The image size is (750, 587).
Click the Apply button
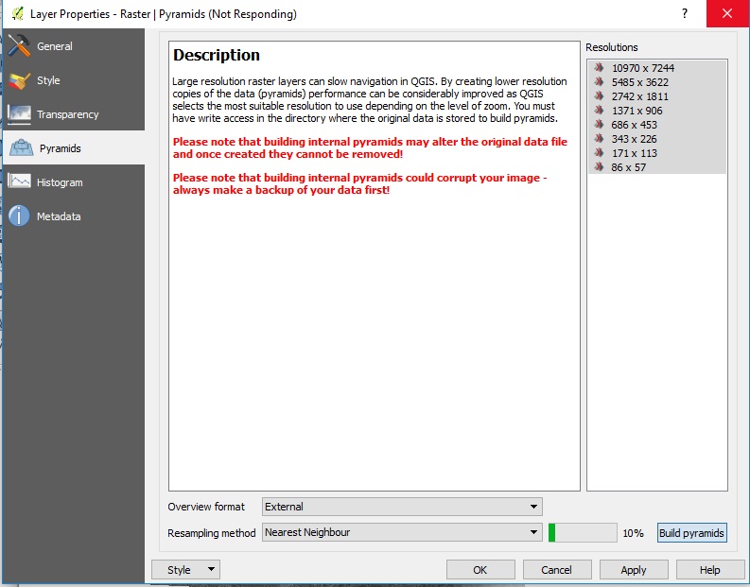[634, 570]
